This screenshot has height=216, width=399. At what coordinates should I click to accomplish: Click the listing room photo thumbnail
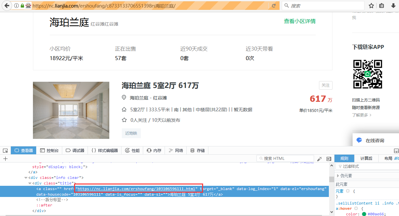(71, 110)
